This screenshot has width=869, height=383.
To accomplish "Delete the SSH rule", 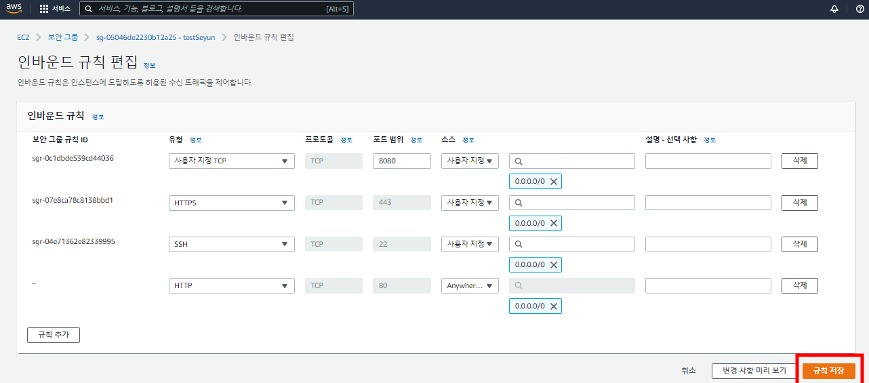I will [x=800, y=244].
